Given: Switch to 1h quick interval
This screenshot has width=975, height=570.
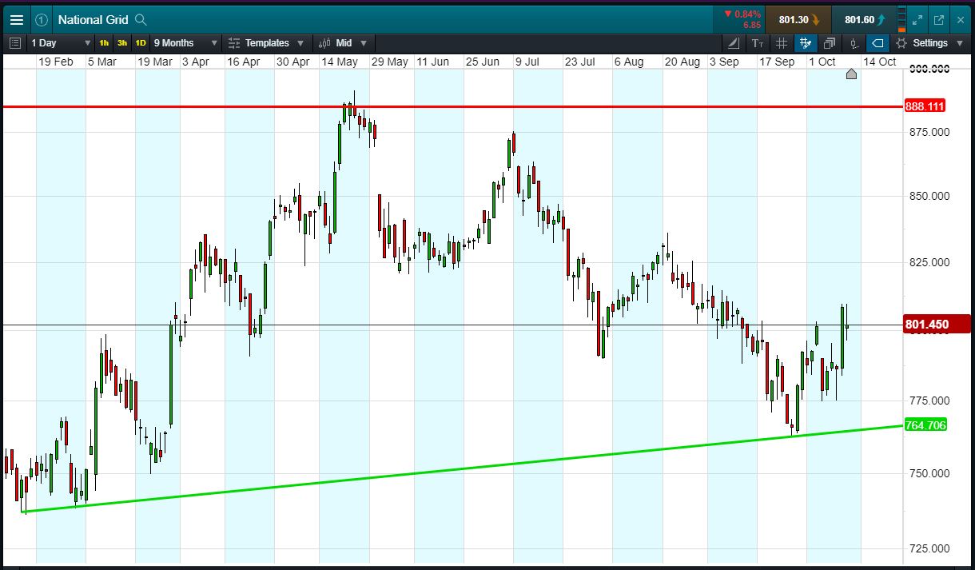Looking at the screenshot, I should click(x=104, y=43).
